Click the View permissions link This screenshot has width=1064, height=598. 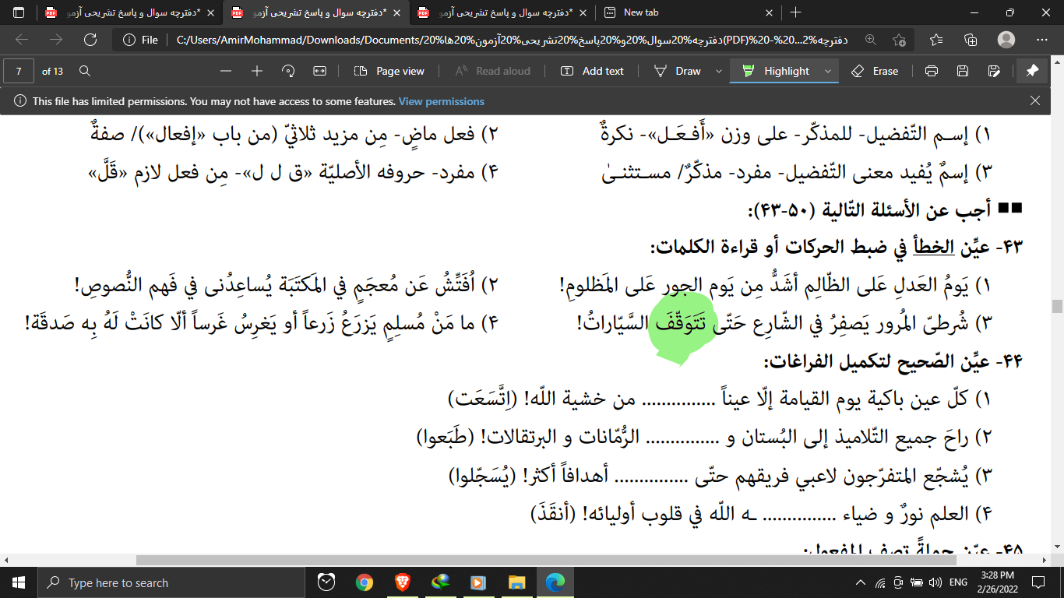pyautogui.click(x=442, y=101)
